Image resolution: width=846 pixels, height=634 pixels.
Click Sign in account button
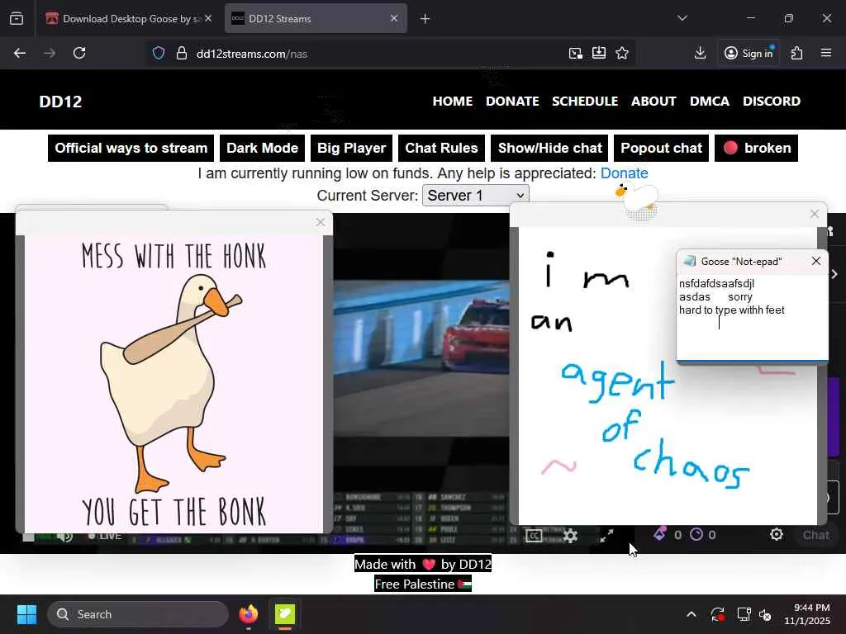click(749, 53)
